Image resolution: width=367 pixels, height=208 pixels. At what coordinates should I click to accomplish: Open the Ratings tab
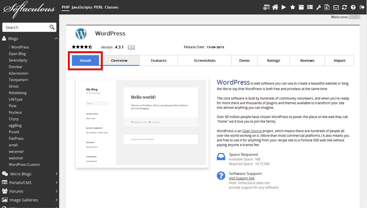273,60
